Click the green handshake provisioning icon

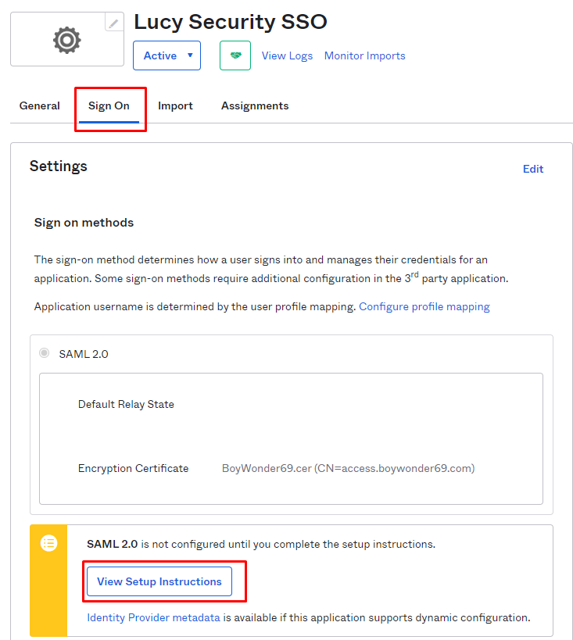235,55
